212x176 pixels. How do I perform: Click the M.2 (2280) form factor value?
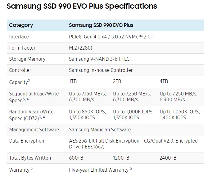coord(80,48)
